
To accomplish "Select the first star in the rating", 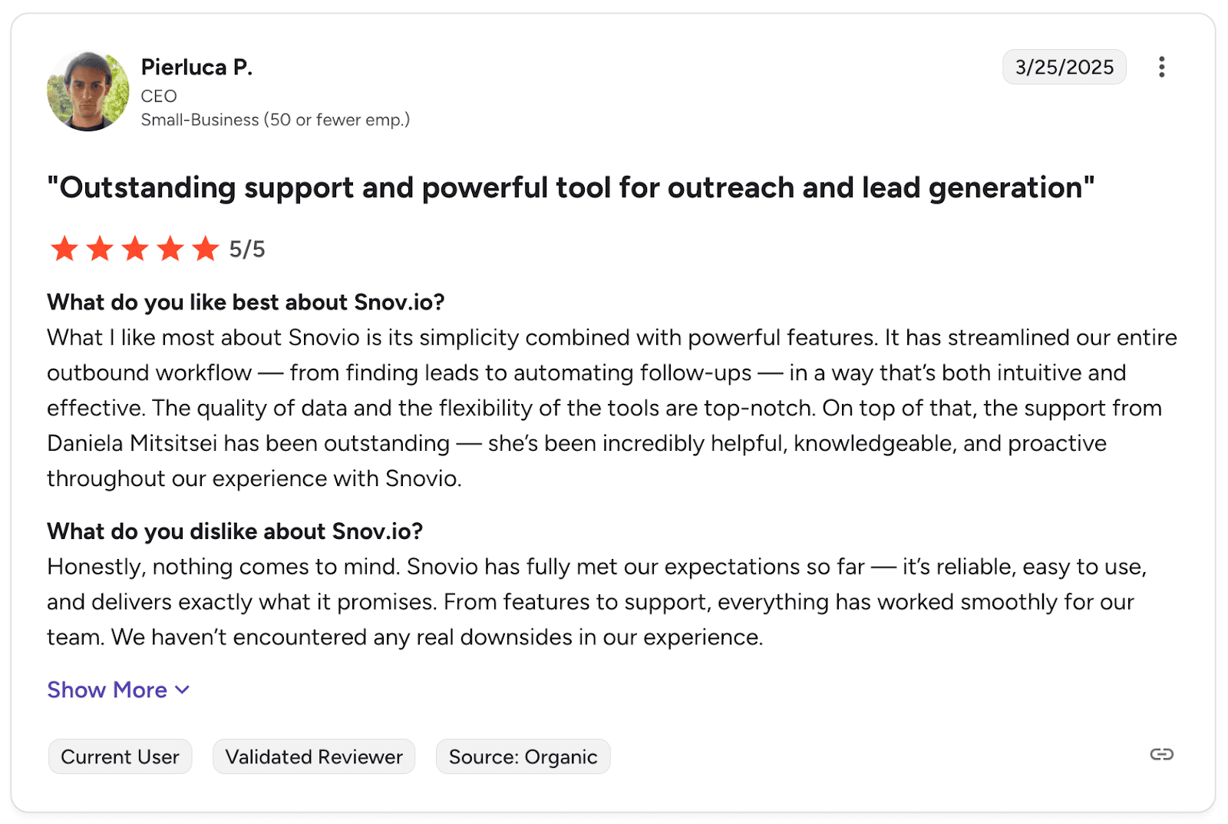I will click(64, 248).
